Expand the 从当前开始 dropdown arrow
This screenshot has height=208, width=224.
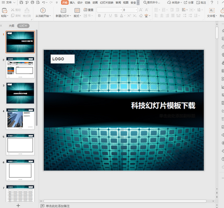[x=50, y=16]
